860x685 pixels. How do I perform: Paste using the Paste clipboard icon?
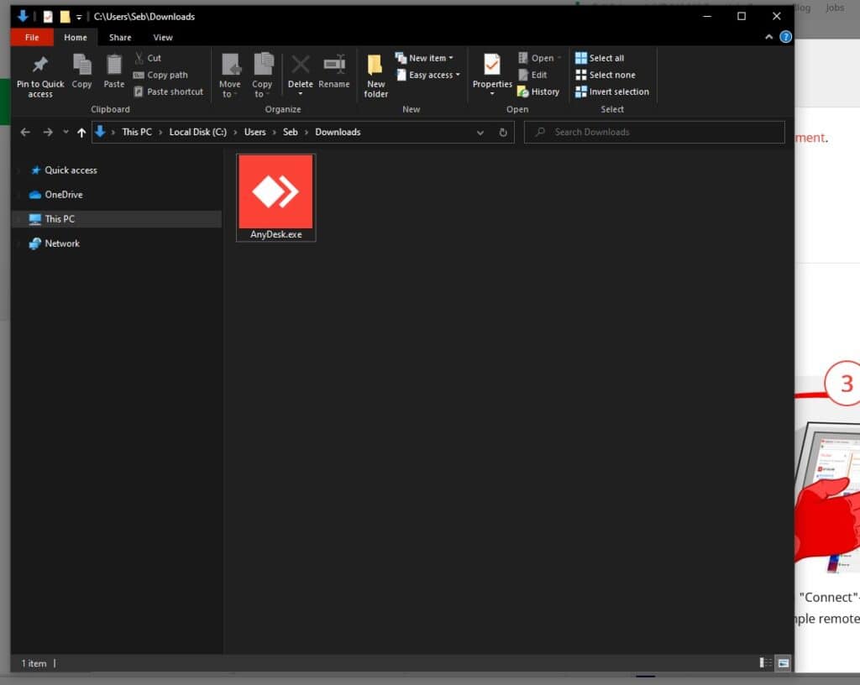tap(113, 74)
